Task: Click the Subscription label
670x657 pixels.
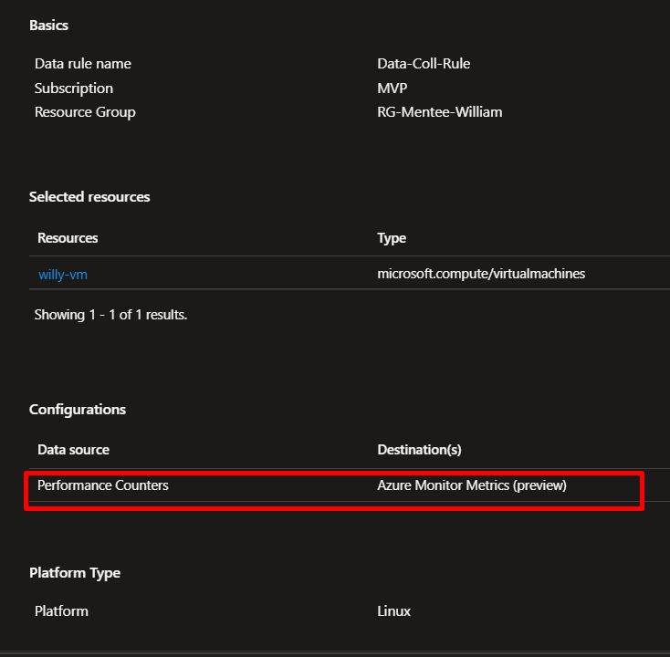Action: (x=74, y=89)
